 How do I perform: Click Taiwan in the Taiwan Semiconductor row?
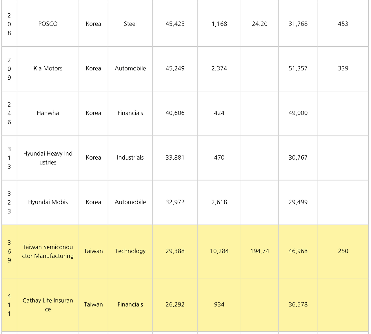pos(93,251)
